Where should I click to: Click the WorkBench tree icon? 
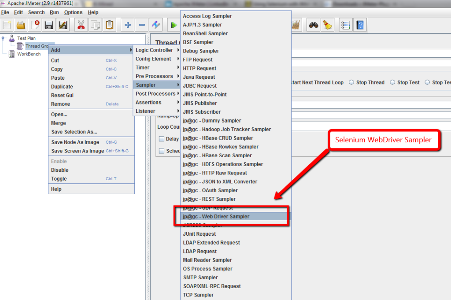(x=12, y=54)
